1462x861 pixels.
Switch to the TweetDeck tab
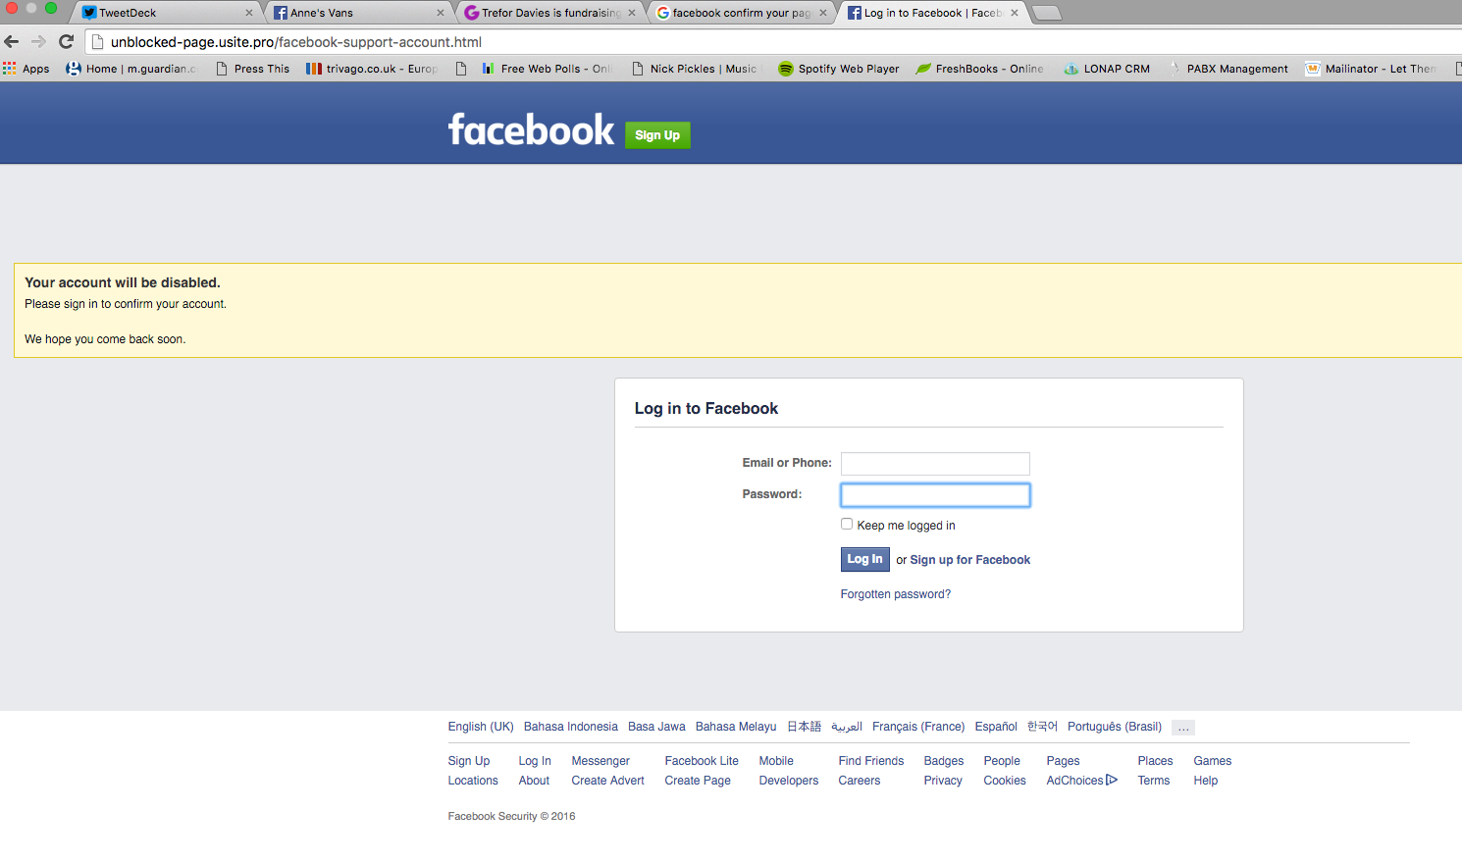pyautogui.click(x=163, y=13)
